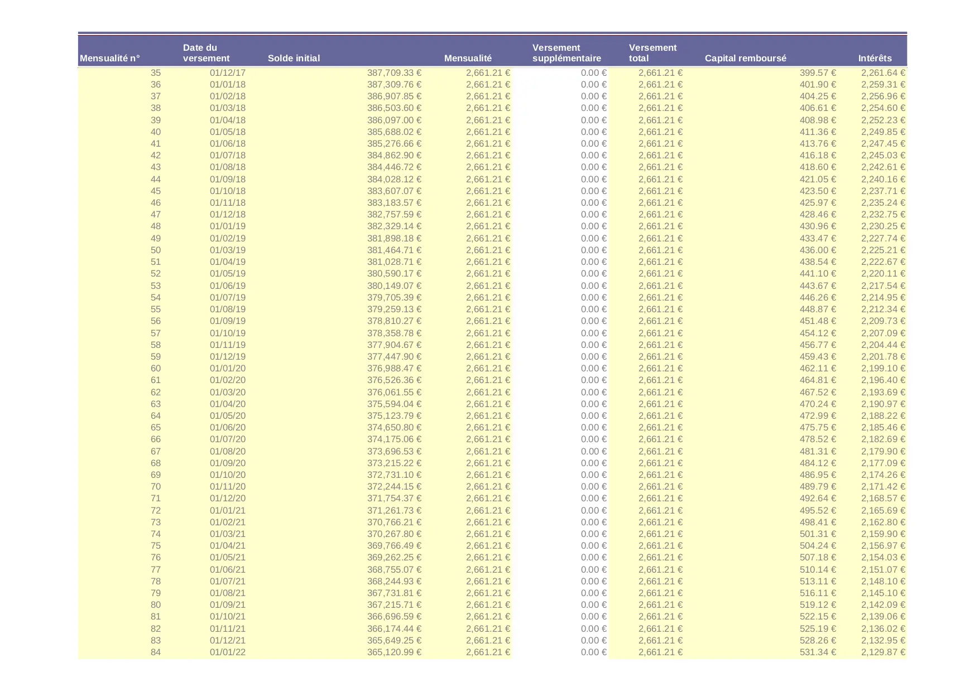Click the capital repaid value 436.00 €
Image resolution: width=979 pixels, height=692 pixels.
[817, 250]
